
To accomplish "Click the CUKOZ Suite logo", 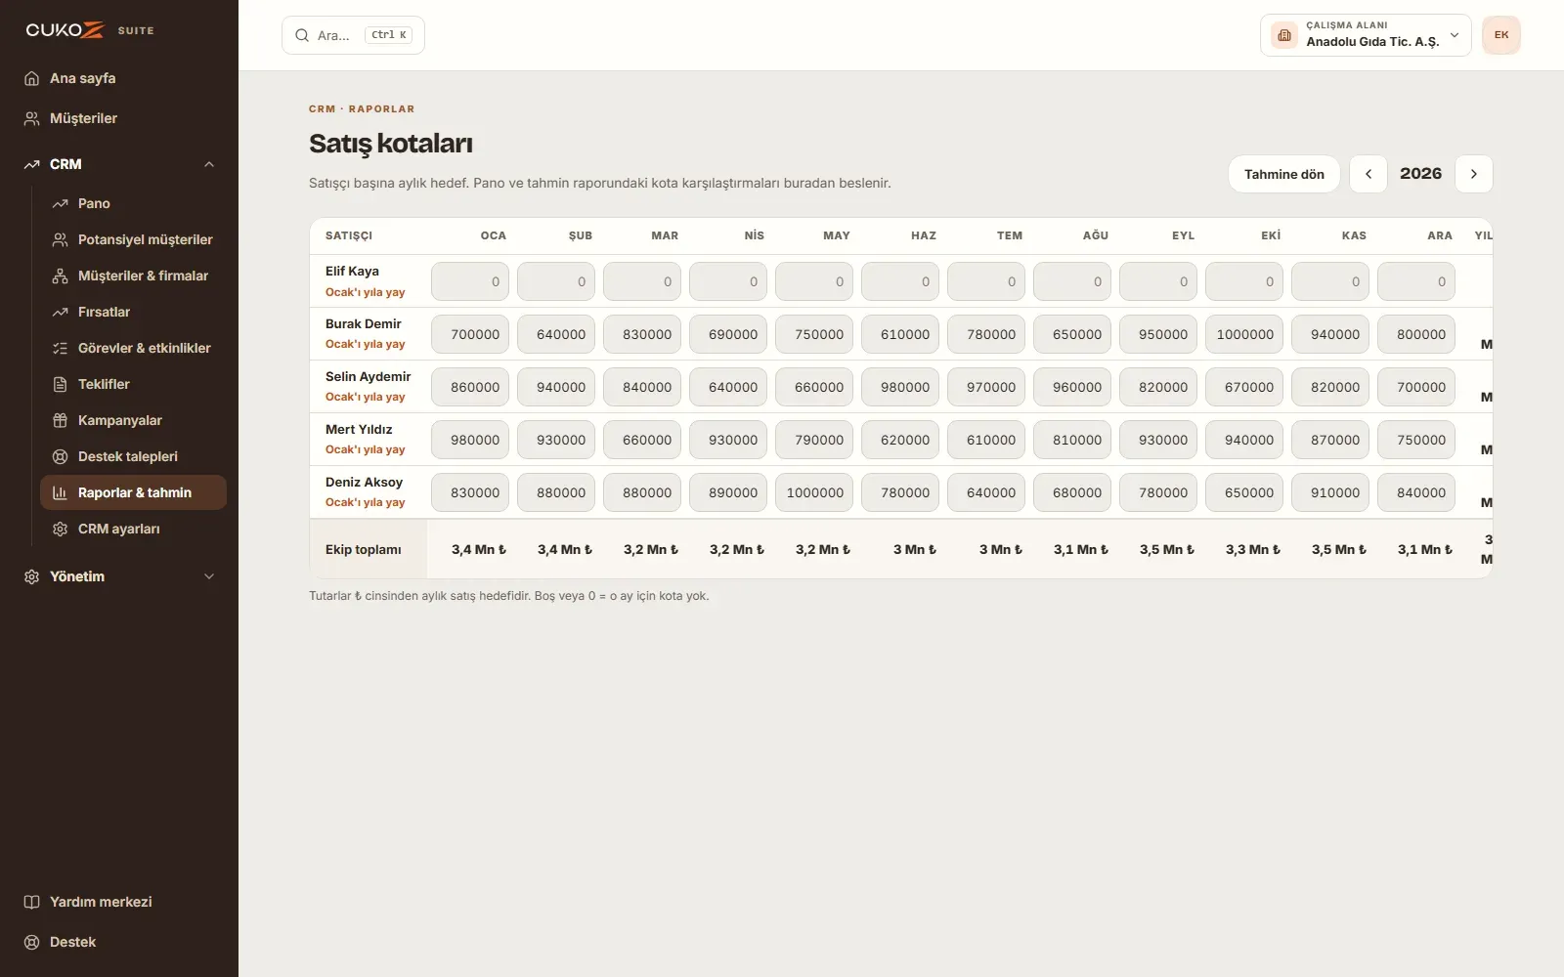I will click(90, 30).
